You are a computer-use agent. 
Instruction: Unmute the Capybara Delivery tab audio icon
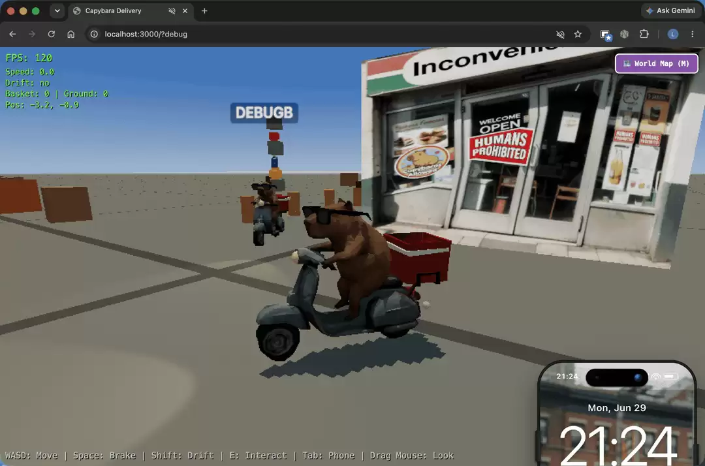[172, 11]
